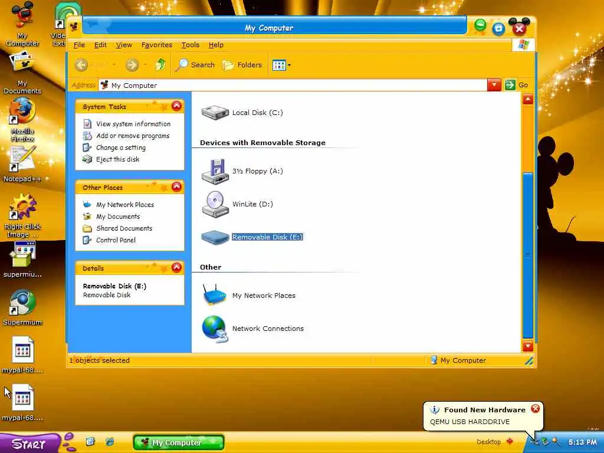Image resolution: width=604 pixels, height=453 pixels.
Task: Select the My Network Places router icon
Action: 215,295
